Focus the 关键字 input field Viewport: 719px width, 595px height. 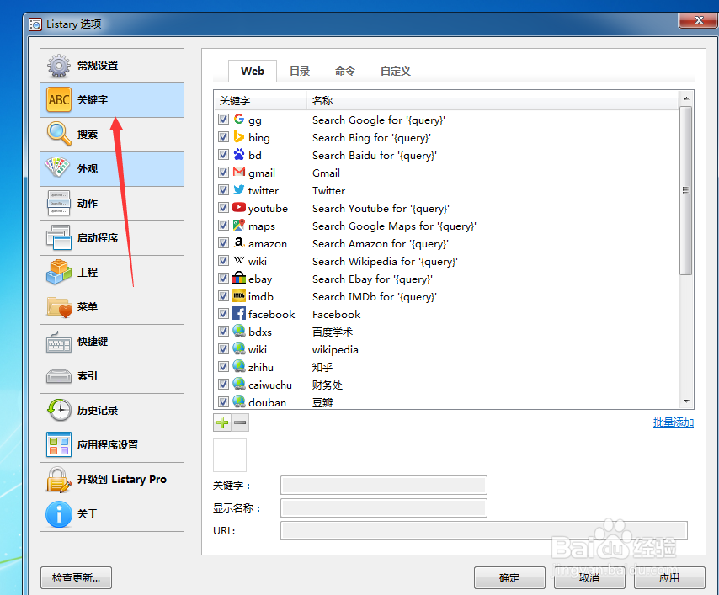click(x=384, y=485)
